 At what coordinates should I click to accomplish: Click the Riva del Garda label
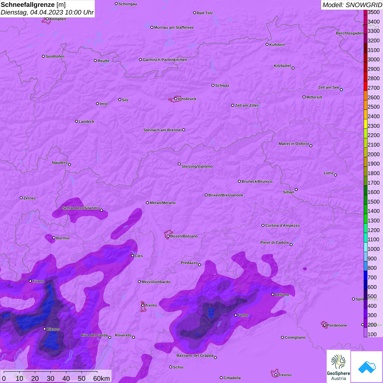[x=94, y=335]
